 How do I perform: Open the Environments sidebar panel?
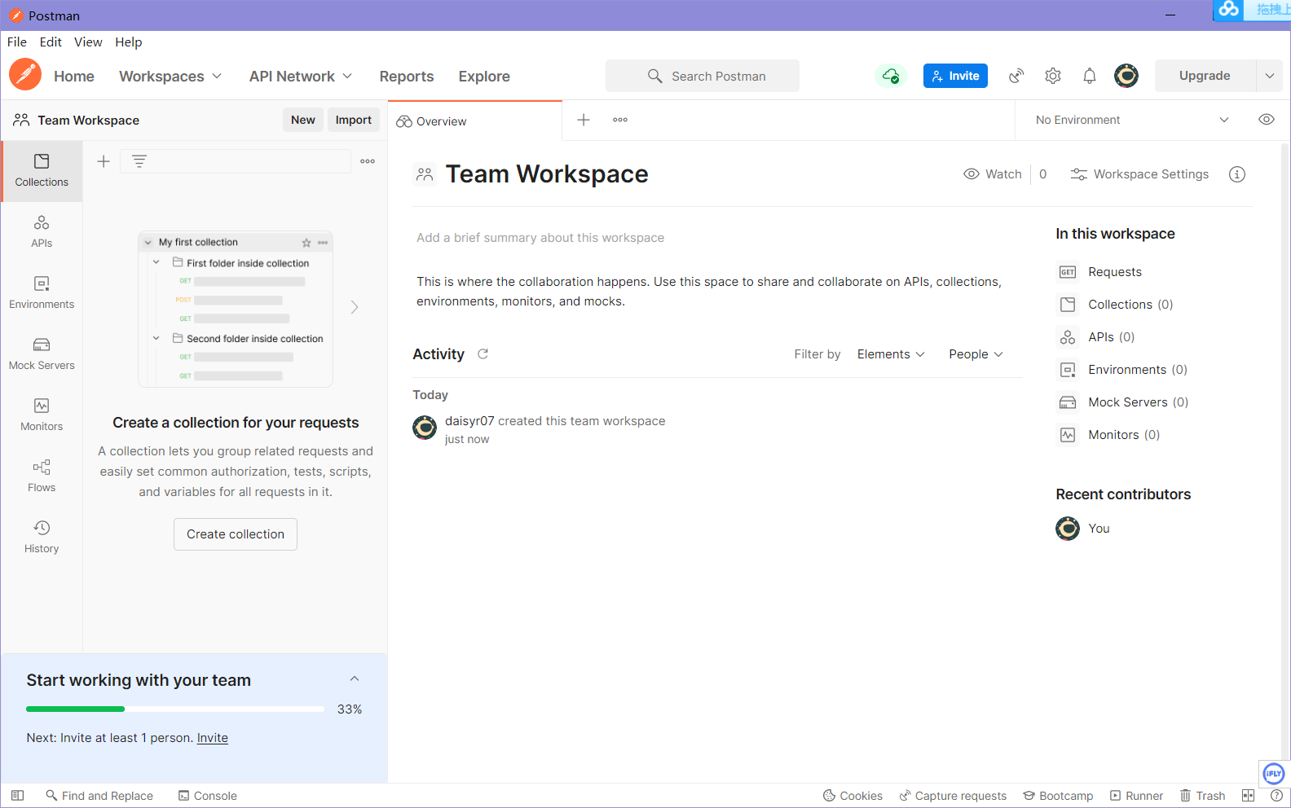tap(42, 293)
